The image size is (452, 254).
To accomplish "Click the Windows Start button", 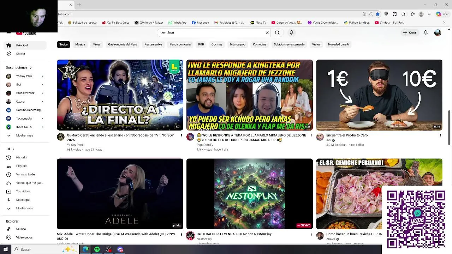I will pyautogui.click(x=6, y=249).
